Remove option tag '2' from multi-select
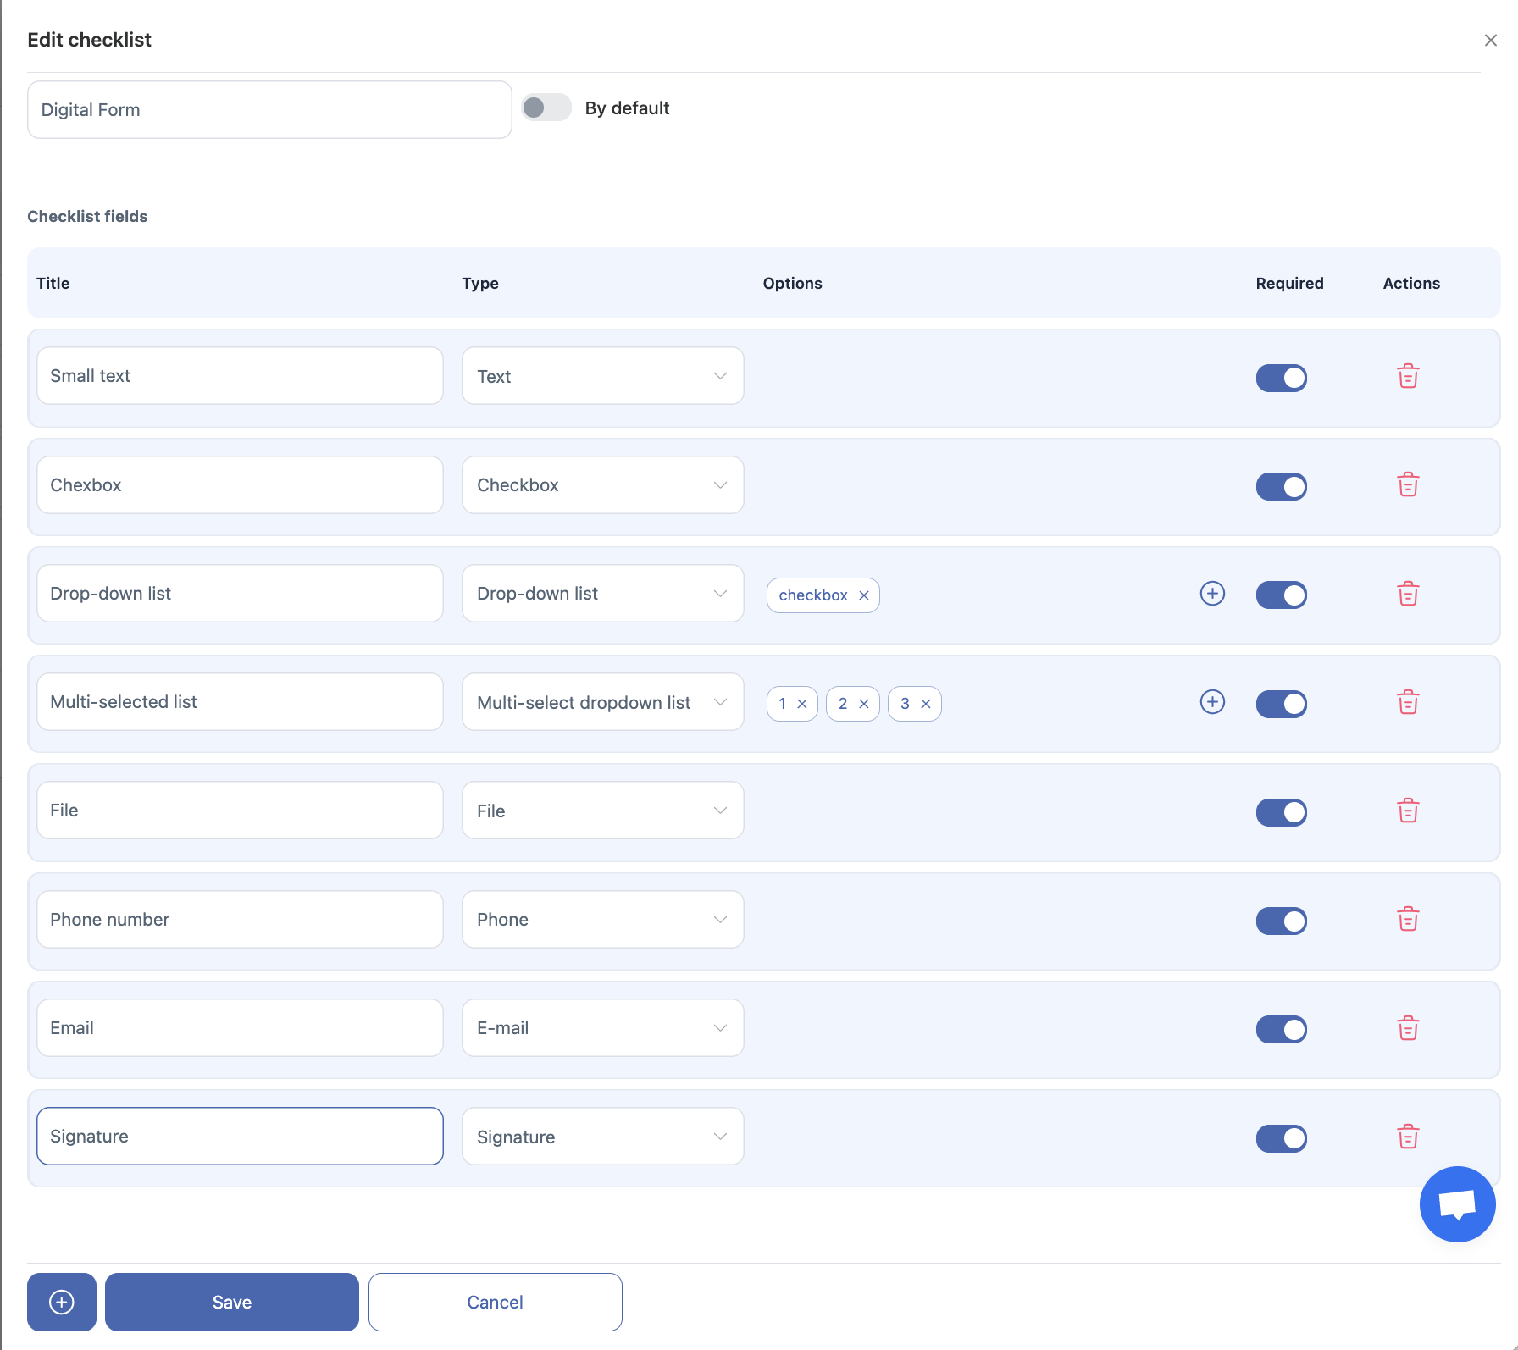Screen dimensions: 1518x1350 [864, 704]
